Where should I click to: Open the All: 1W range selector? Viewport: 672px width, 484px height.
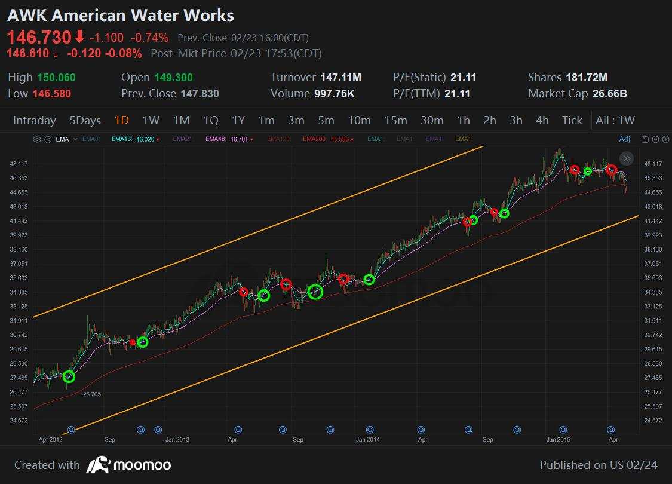615,121
